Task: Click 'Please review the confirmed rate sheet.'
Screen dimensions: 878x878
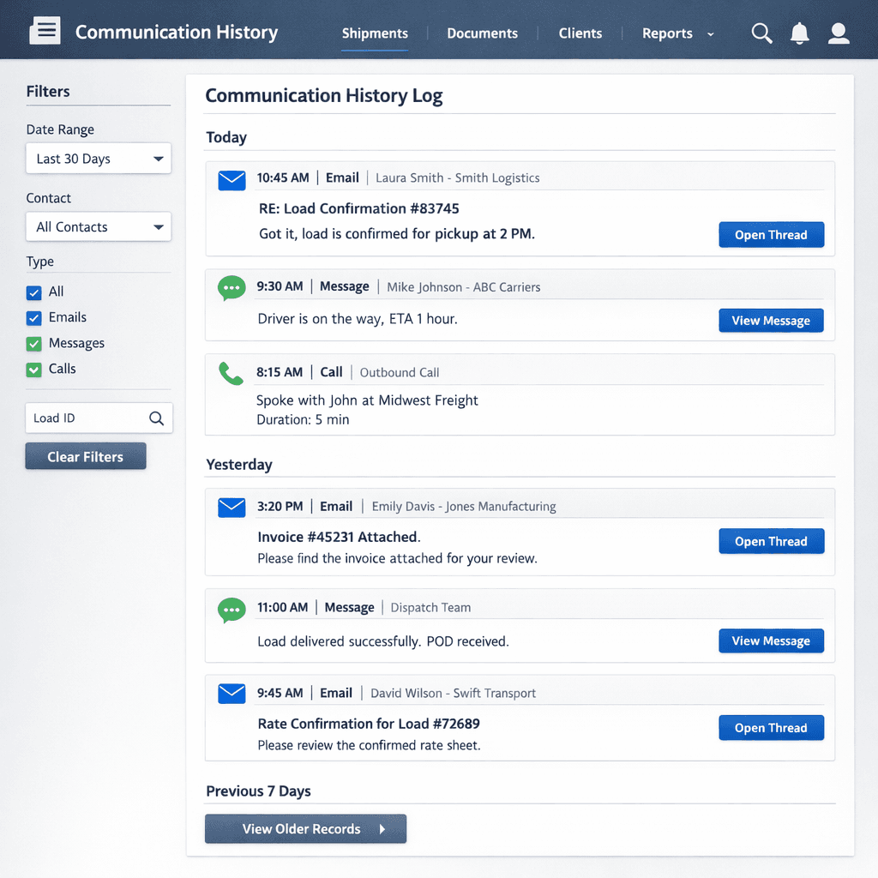Action: click(369, 745)
